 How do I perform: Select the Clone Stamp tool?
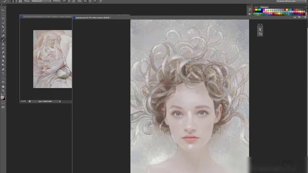point(3,44)
